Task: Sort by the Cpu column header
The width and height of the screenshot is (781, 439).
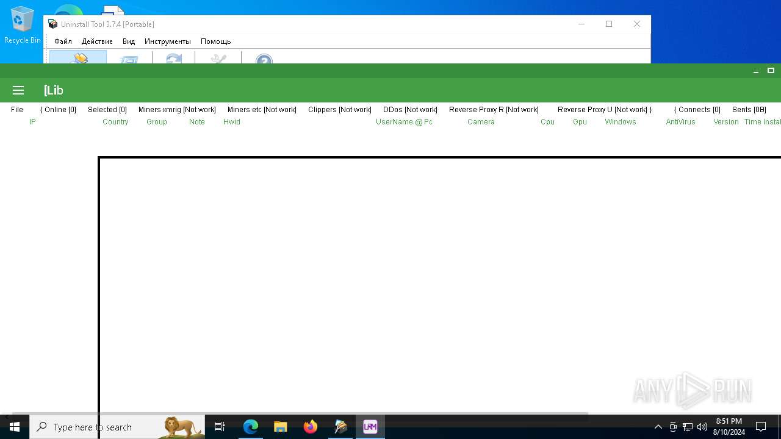Action: point(547,122)
